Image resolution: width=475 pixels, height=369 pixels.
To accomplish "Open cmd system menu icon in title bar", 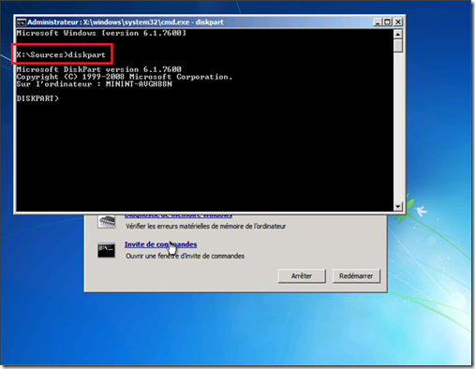I will (x=22, y=22).
